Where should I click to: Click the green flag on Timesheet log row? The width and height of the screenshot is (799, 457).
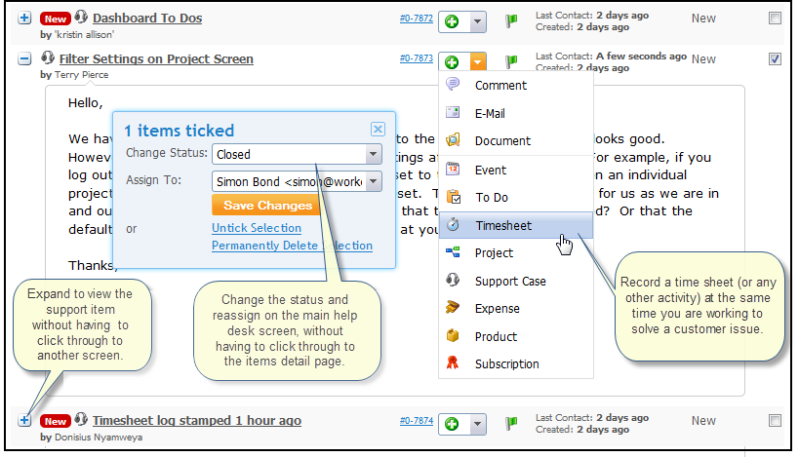(511, 422)
